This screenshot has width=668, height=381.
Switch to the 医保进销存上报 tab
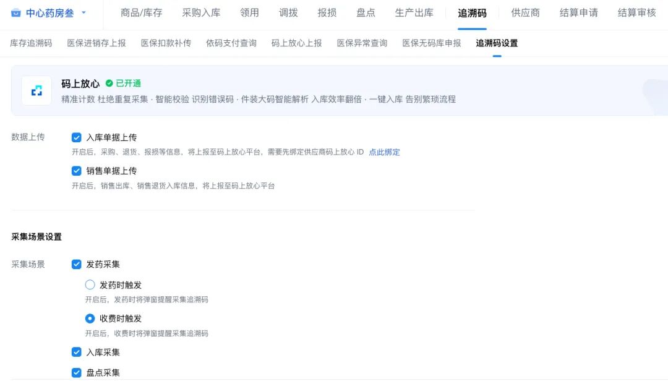click(95, 43)
